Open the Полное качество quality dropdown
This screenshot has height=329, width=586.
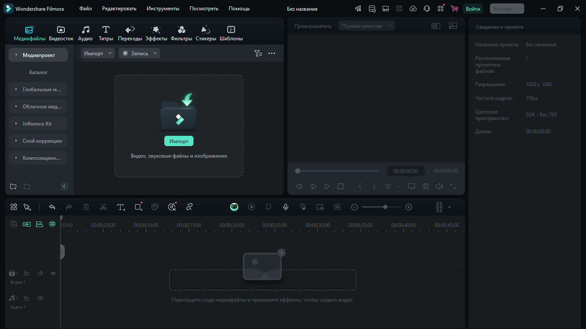[x=366, y=26]
